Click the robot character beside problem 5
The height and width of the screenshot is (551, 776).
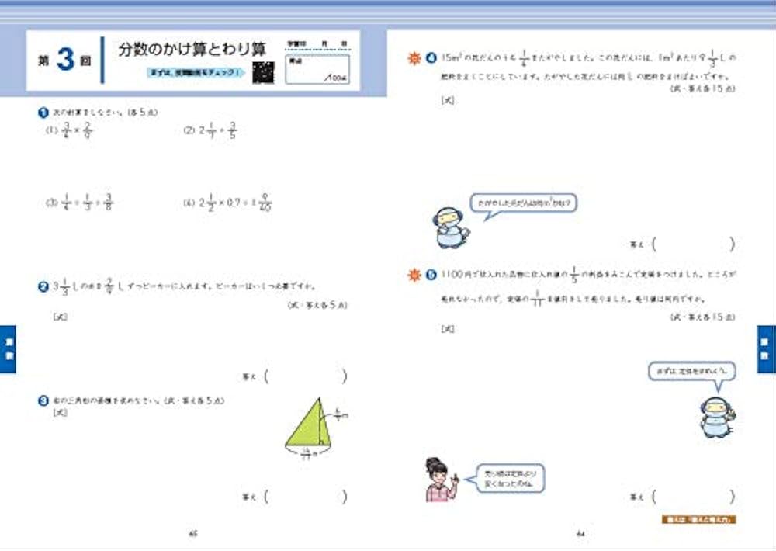click(717, 417)
